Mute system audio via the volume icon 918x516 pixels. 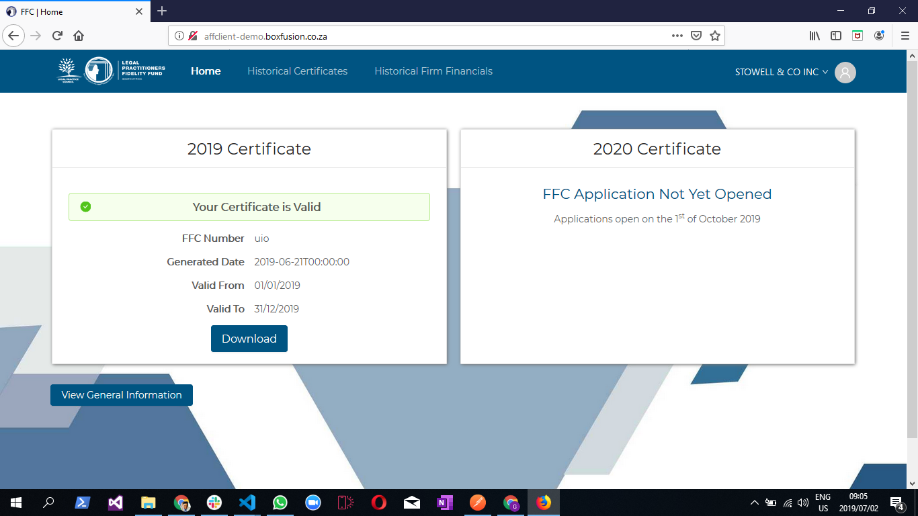[x=802, y=502]
